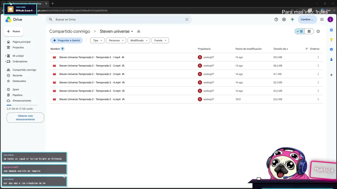Open the Gemini sparkle icon in the top bar
Viewport: 337px width, 189px height.
click(292, 19)
